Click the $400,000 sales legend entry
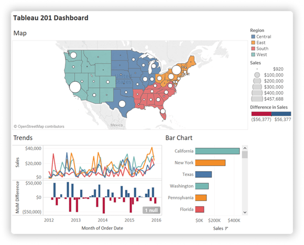 click(x=267, y=93)
